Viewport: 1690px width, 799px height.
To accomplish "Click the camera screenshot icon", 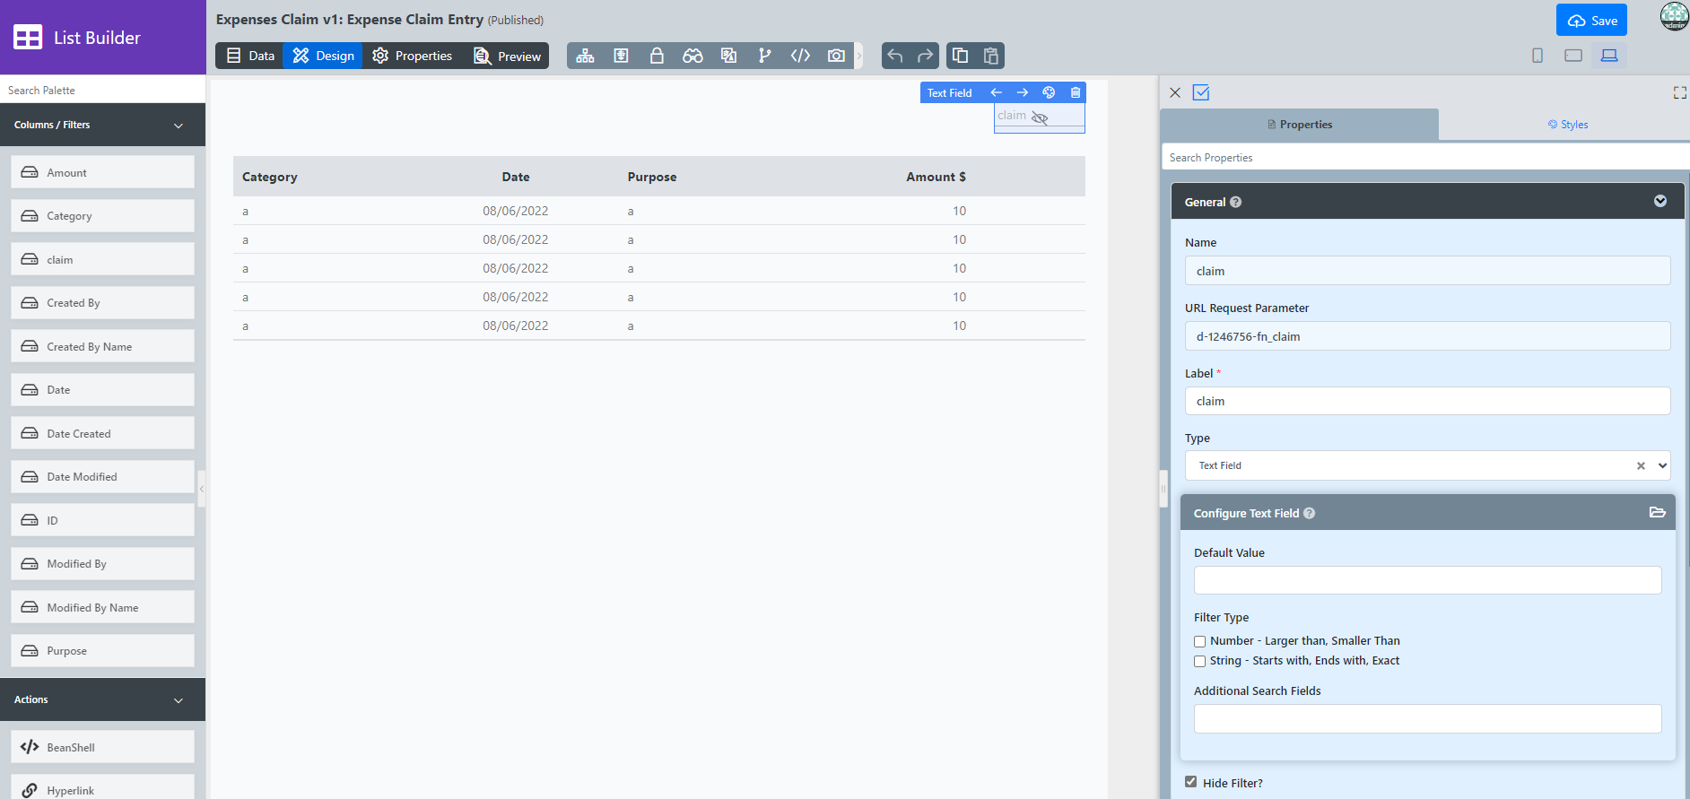I will pos(836,56).
